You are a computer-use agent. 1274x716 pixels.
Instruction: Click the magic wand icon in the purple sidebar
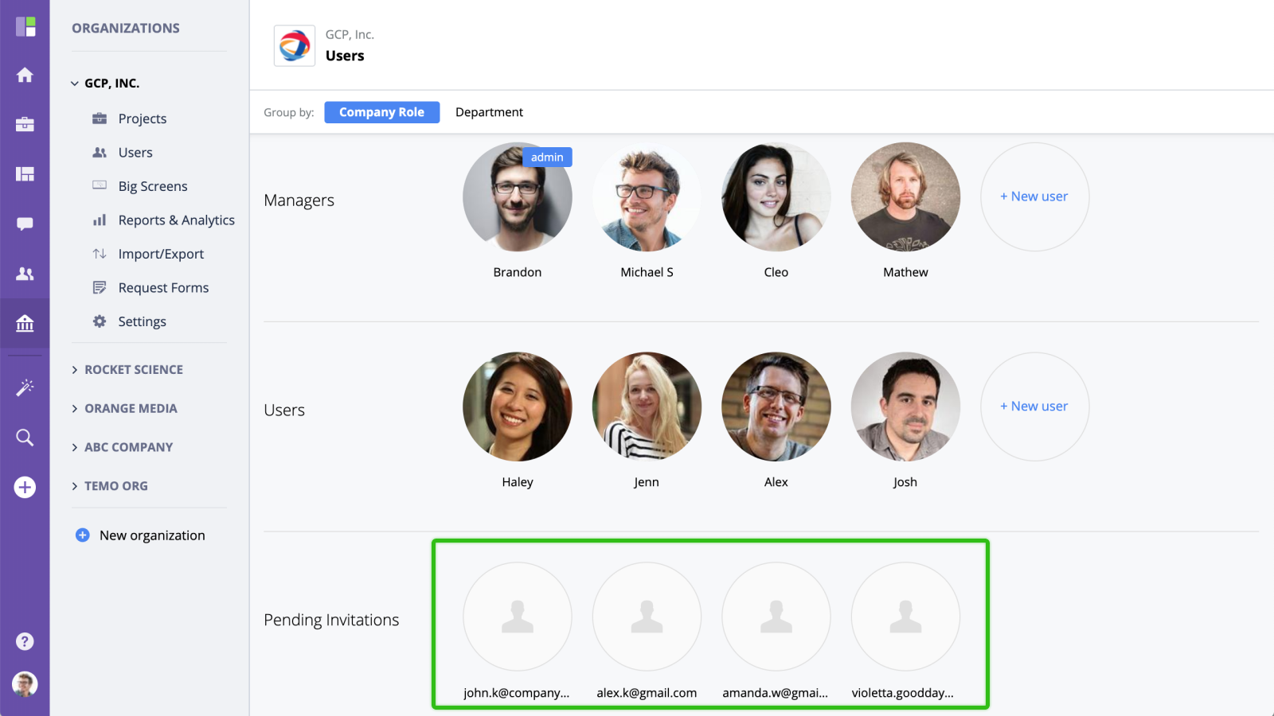pyautogui.click(x=25, y=387)
